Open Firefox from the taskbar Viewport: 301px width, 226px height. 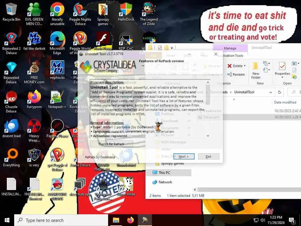click(131, 220)
